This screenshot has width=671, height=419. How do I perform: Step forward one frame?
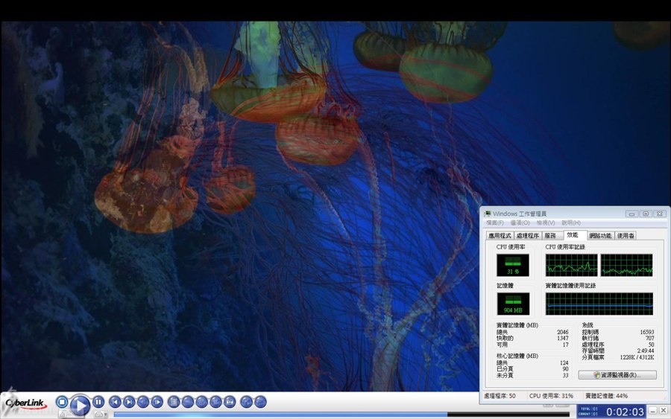pyautogui.click(x=157, y=402)
